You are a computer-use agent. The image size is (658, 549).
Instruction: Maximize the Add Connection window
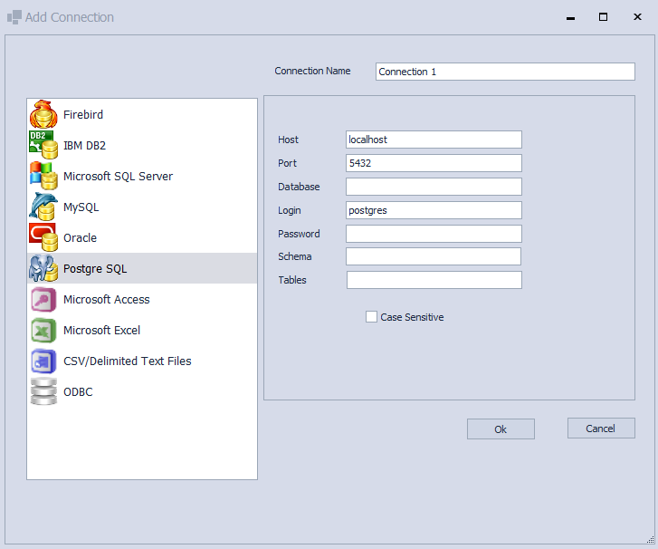(x=603, y=17)
